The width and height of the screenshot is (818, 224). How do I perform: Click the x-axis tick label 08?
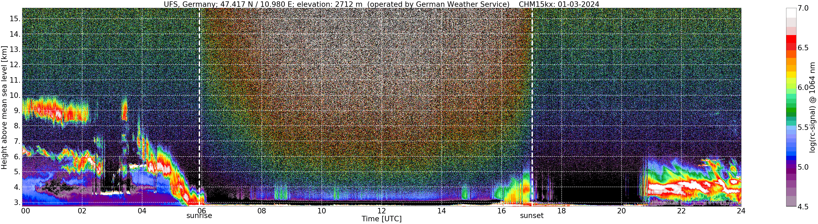[x=262, y=211]
